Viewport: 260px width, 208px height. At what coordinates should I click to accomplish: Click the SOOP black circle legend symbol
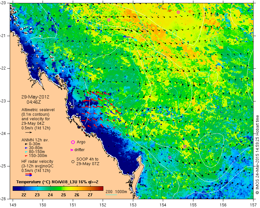pos(73,162)
